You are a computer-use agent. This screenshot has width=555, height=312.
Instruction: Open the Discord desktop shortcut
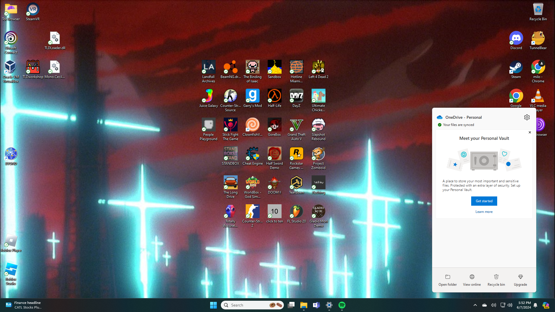516,38
